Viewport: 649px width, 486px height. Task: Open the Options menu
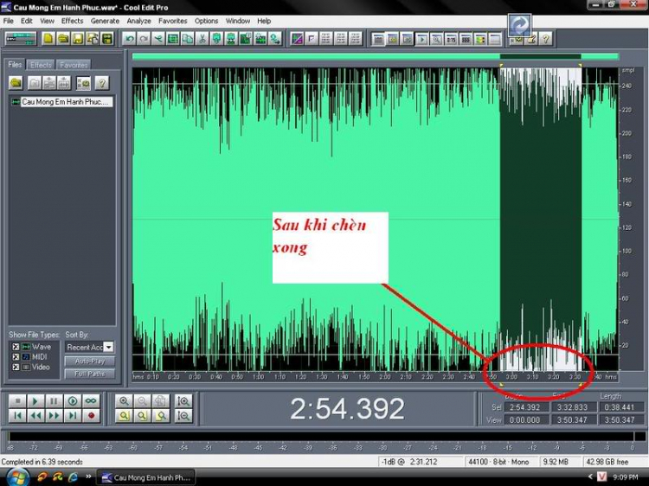[206, 21]
